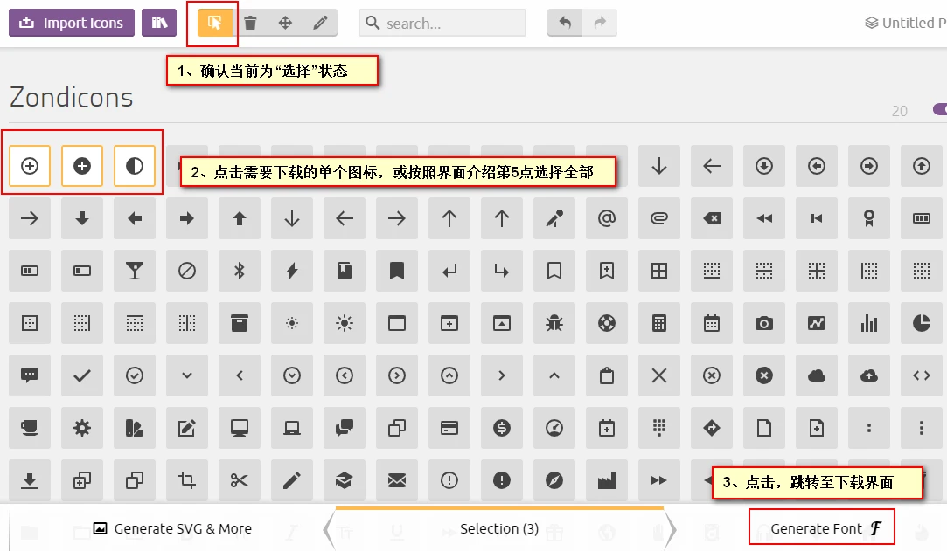Select the Bluetooth icon
Screen dimensions: 947x551
[x=240, y=271]
